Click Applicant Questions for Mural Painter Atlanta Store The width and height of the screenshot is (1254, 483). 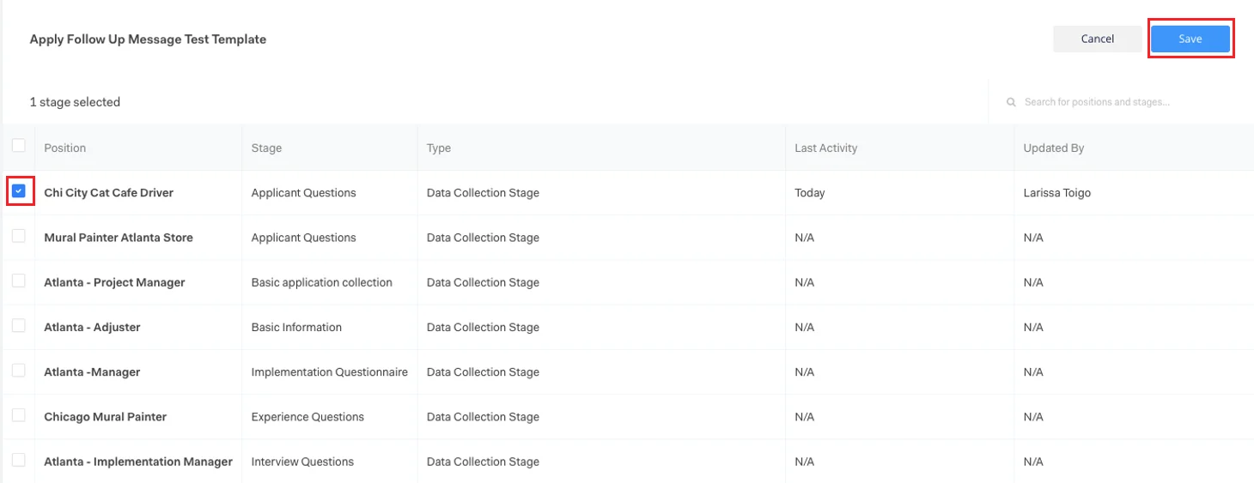304,238
